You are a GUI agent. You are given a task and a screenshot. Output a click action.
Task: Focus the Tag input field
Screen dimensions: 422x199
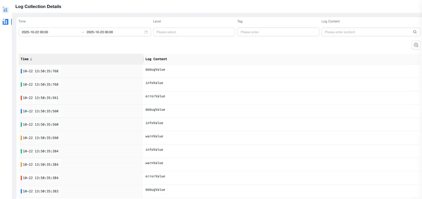click(278, 32)
